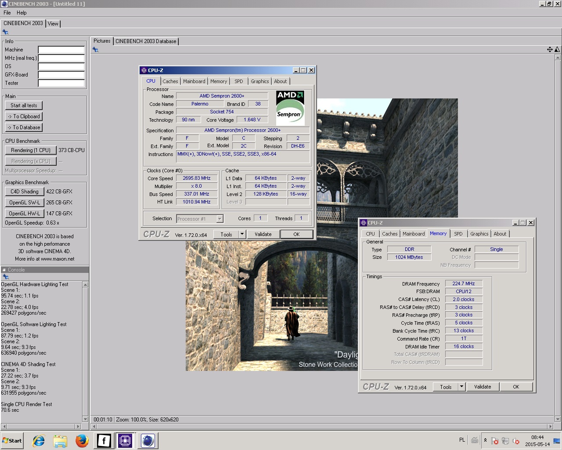Click PL language indicator in taskbar
The width and height of the screenshot is (562, 450).
click(462, 440)
